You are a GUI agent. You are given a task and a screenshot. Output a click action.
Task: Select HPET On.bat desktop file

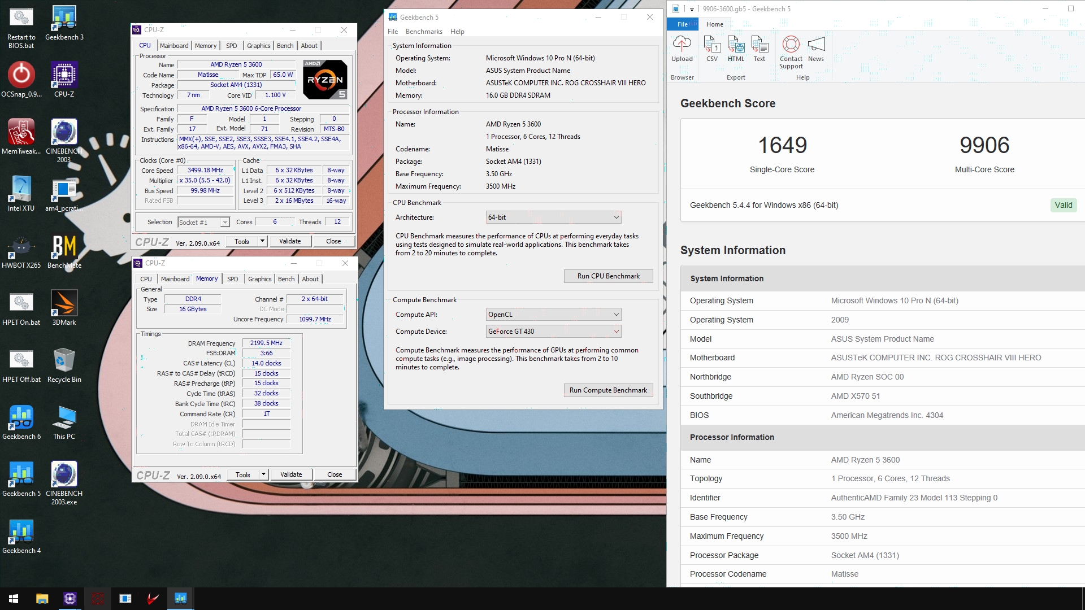21,308
